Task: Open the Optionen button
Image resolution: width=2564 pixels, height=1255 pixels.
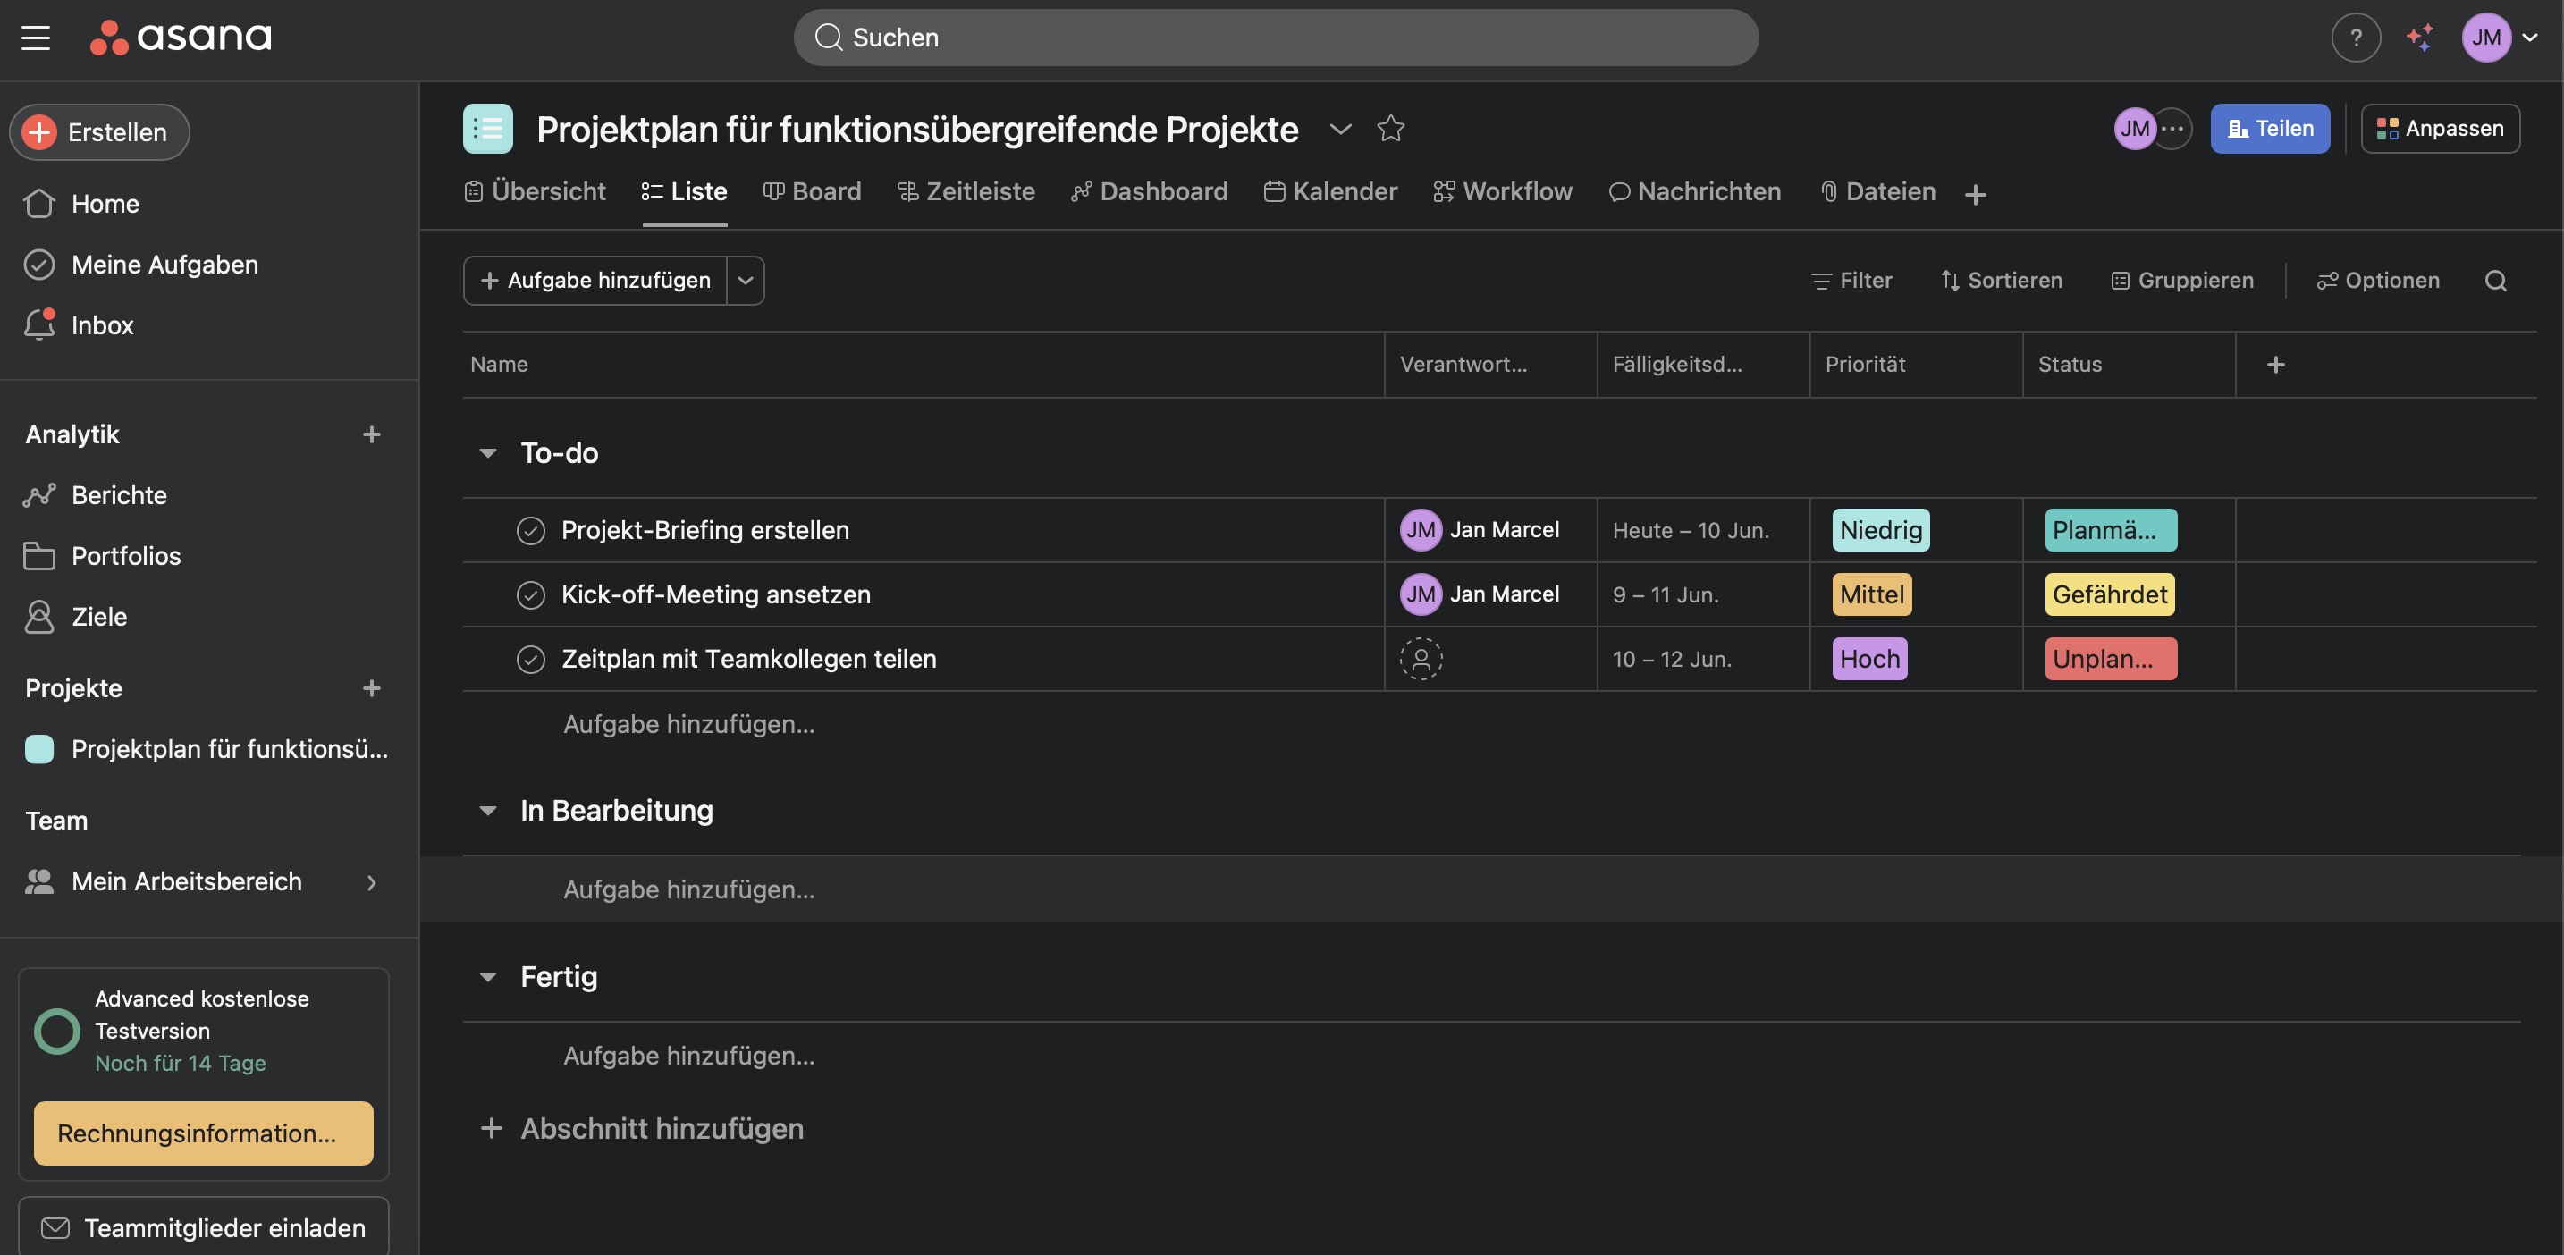Action: [2378, 281]
